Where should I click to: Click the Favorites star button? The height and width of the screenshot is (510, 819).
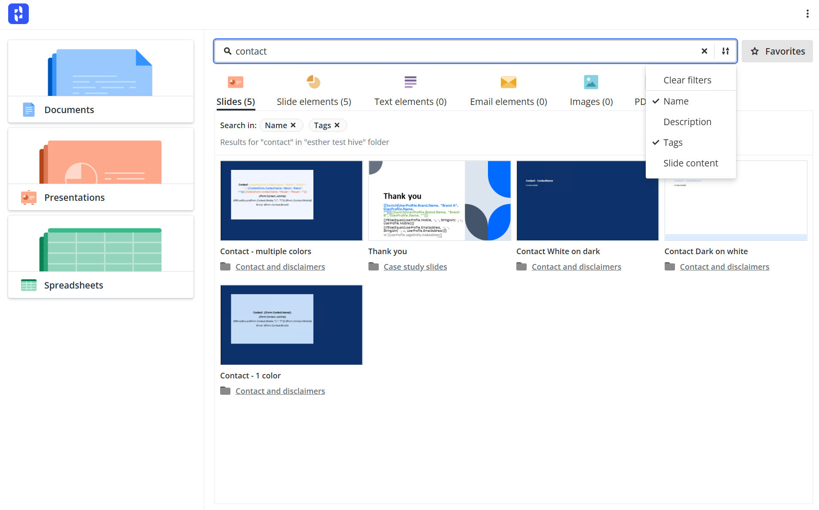tap(777, 51)
